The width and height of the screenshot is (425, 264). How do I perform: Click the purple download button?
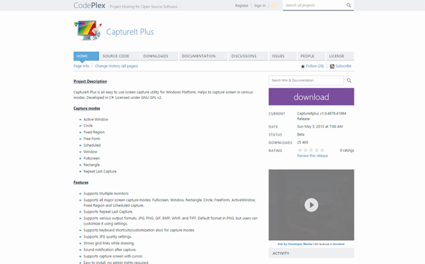click(x=311, y=97)
